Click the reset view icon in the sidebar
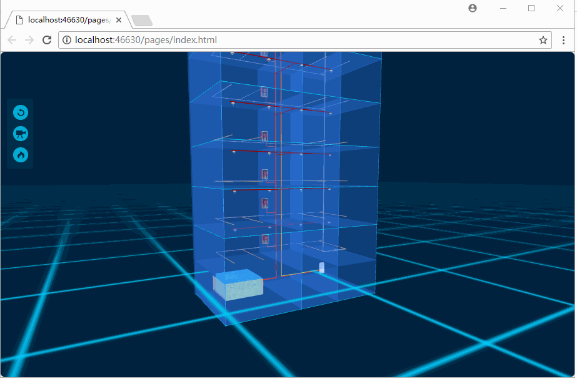 20,112
